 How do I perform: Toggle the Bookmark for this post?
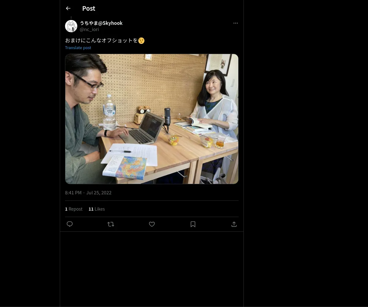click(x=193, y=224)
